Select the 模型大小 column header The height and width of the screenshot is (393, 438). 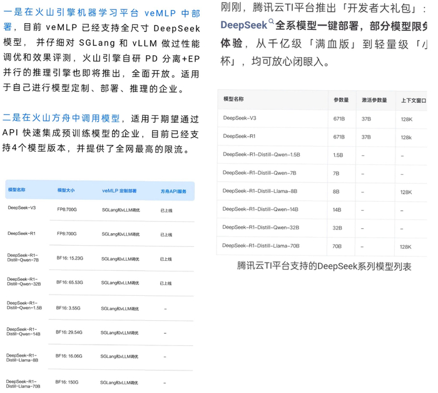pos(66,191)
